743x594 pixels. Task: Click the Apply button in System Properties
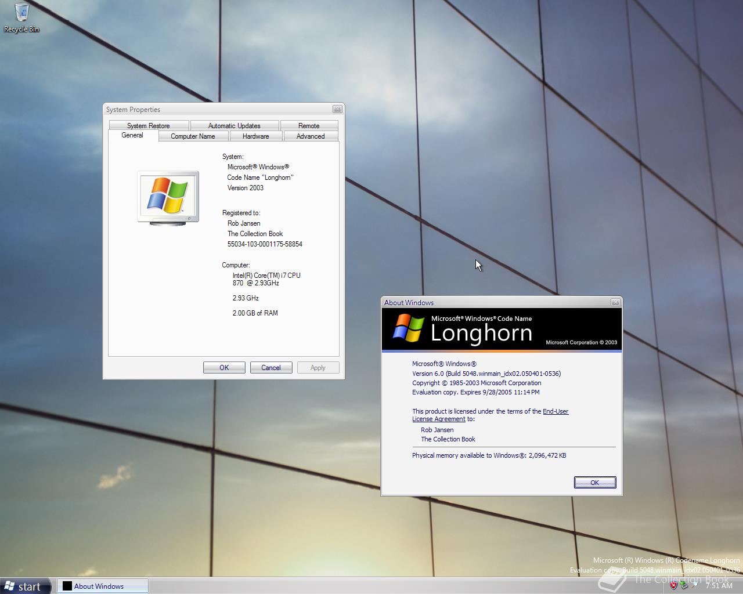pos(318,368)
